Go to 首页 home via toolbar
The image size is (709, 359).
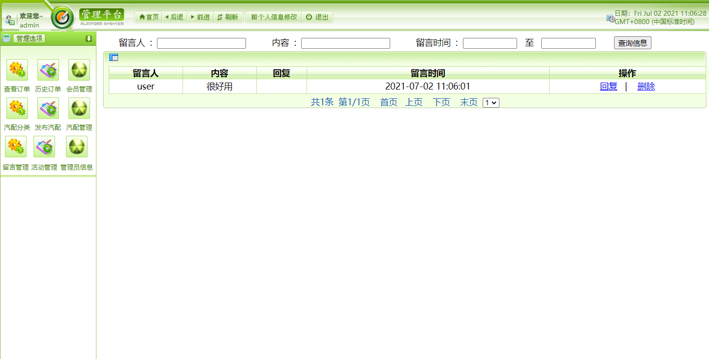coord(148,17)
